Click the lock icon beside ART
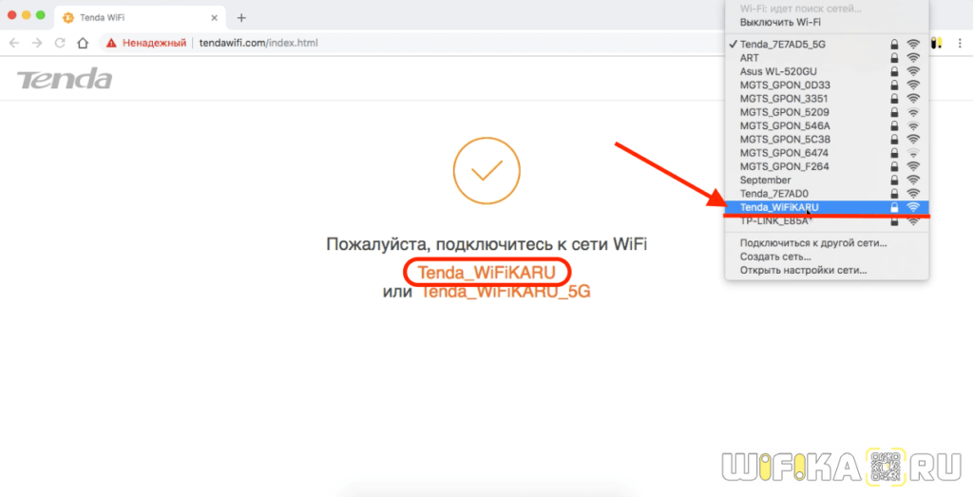The image size is (973, 497). point(894,58)
